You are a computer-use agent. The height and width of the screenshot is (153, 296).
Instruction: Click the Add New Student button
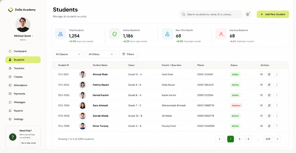pyautogui.click(x=273, y=14)
